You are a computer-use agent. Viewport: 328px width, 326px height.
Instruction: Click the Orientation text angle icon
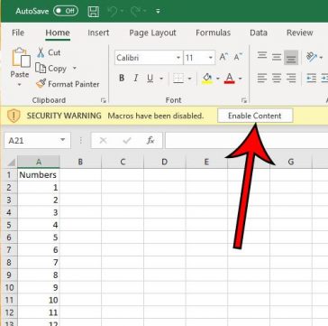312,57
